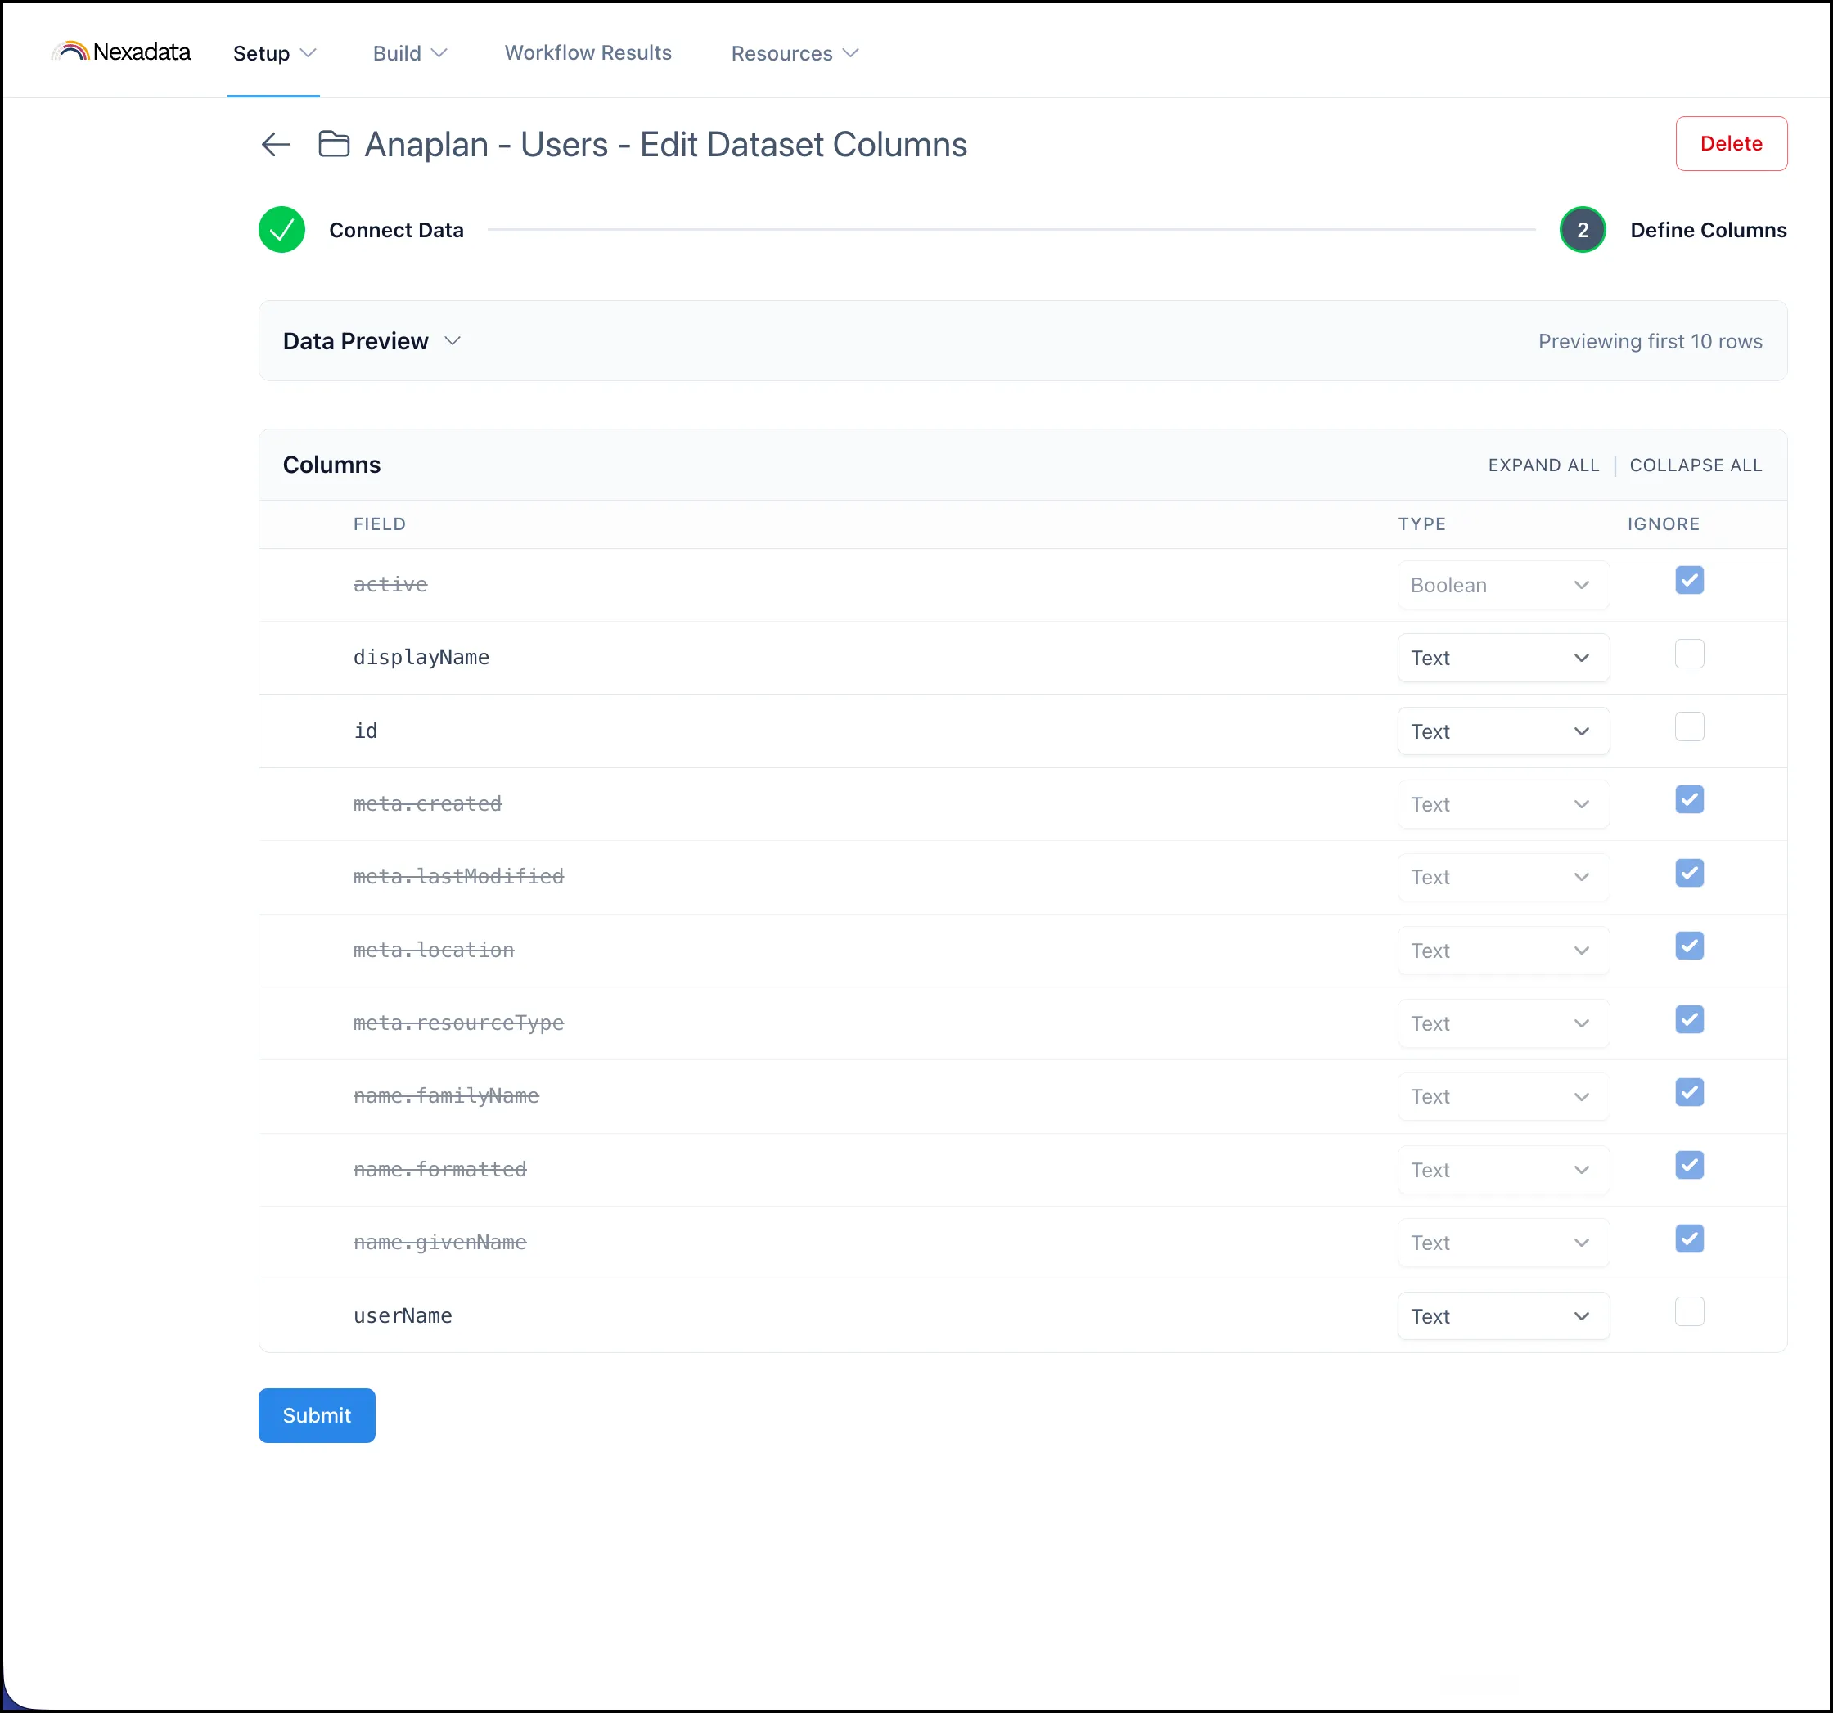Image resolution: width=1833 pixels, height=1713 pixels.
Task: Click the Nexadata rainbow logo
Action: tap(70, 51)
